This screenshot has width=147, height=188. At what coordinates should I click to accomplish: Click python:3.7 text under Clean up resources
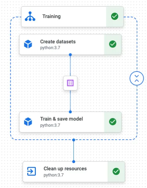(x=53, y=175)
